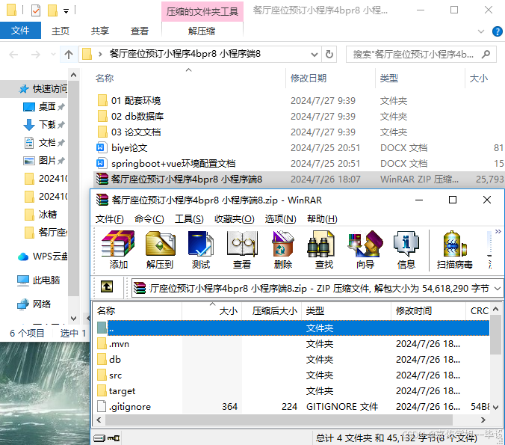Image resolution: width=505 pixels, height=445 pixels.
Task: Click the WinRAR list vertical scrollbar
Action: click(x=495, y=335)
